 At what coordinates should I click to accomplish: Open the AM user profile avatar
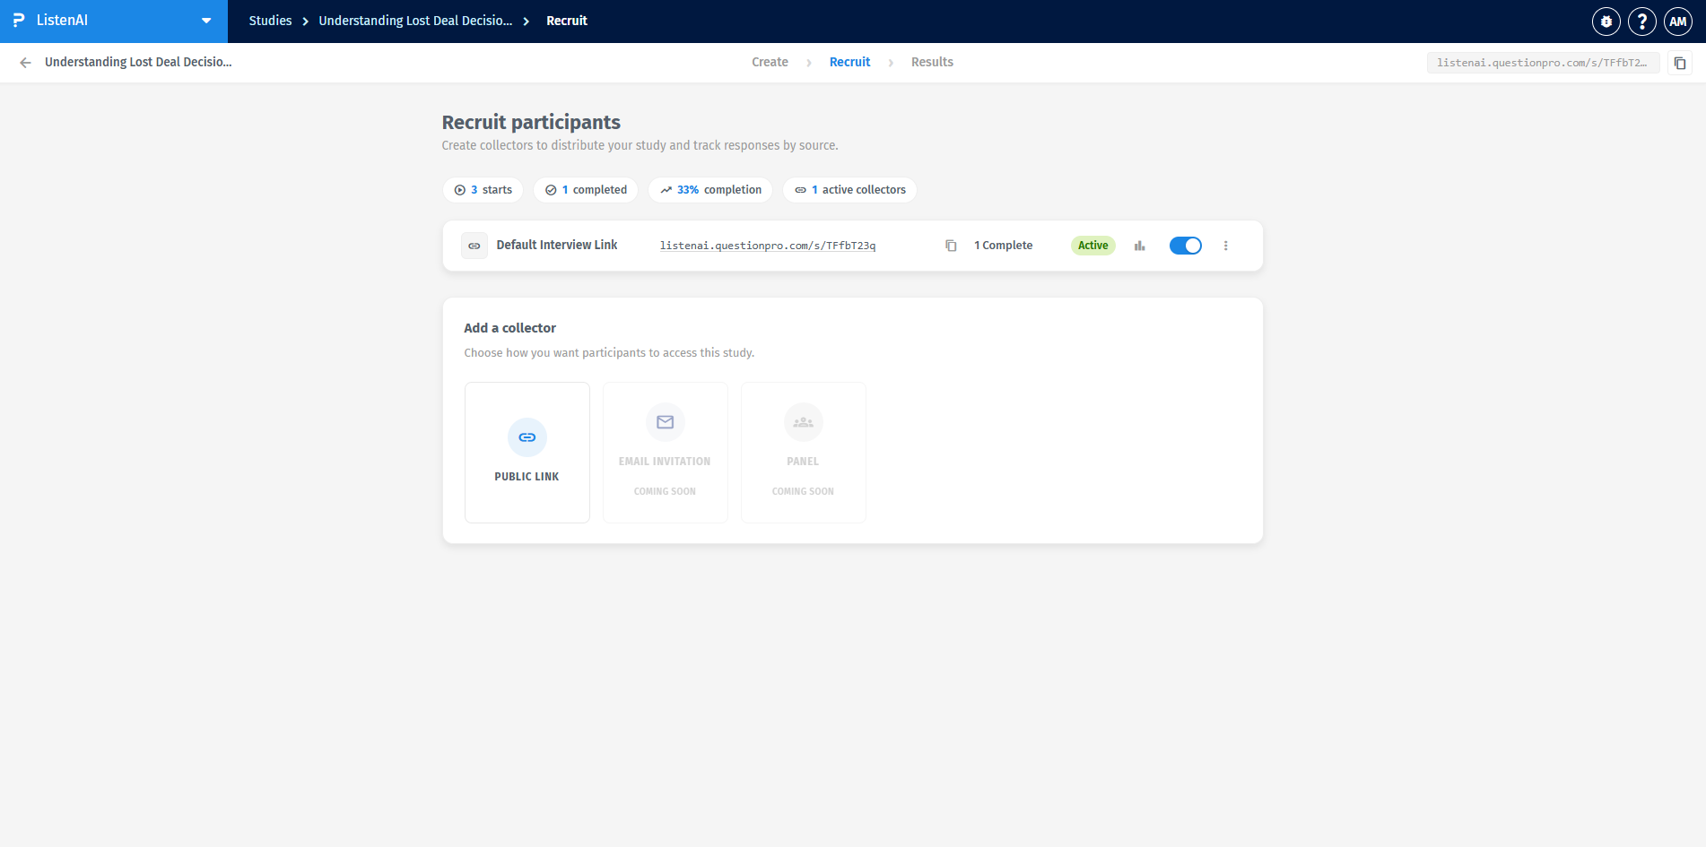pos(1678,22)
